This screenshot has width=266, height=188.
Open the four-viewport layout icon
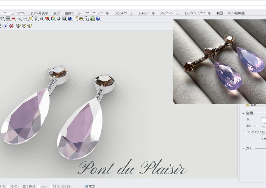coord(8,19)
